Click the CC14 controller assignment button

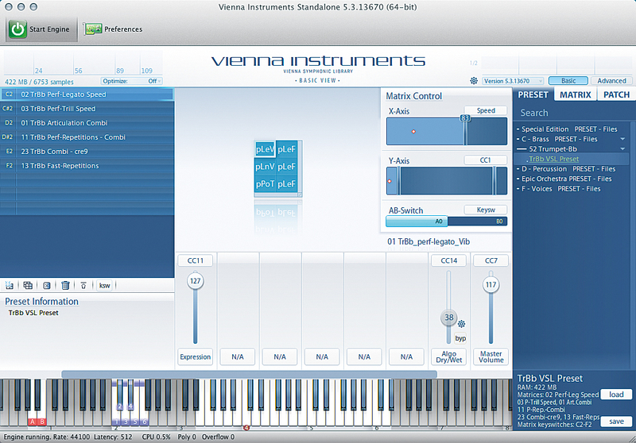tap(448, 260)
